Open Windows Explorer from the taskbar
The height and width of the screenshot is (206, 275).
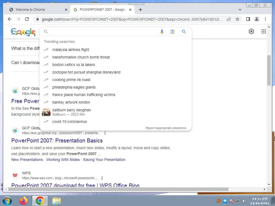[57, 201]
